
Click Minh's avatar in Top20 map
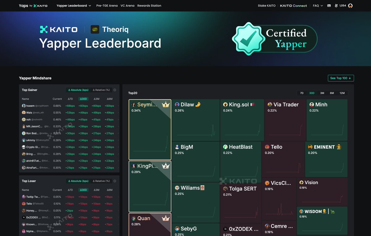pos(312,105)
